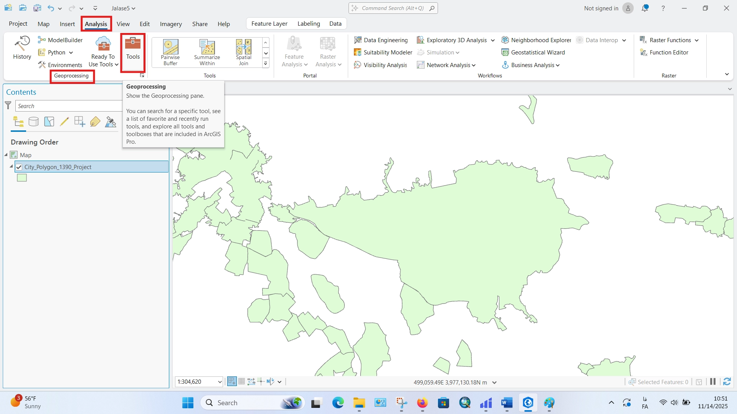
Task: Click in the Contents search field
Action: click(x=68, y=106)
